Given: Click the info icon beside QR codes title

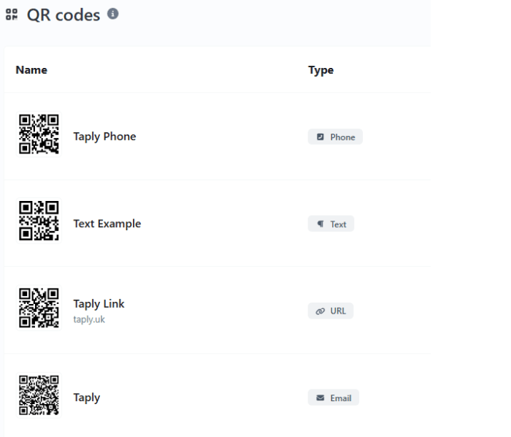Looking at the screenshot, I should [x=112, y=13].
